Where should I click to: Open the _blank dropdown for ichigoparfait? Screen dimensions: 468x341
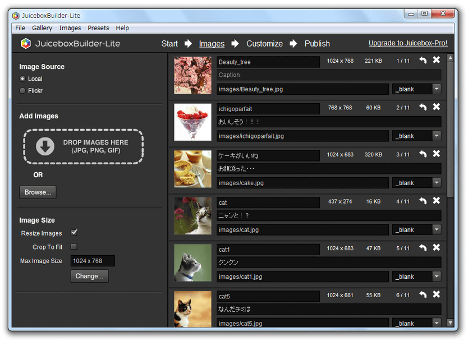coord(437,136)
